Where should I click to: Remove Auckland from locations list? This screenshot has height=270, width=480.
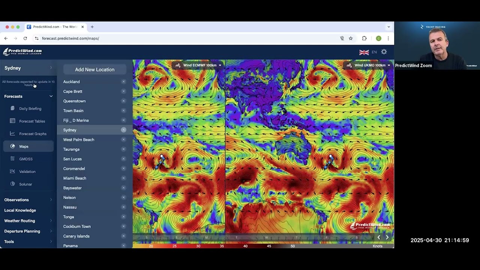coord(123,81)
